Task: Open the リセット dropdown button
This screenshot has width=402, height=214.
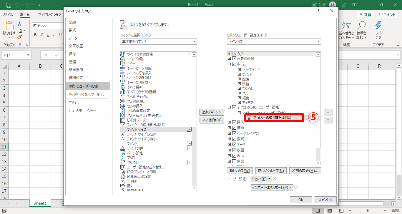Action: click(x=261, y=179)
